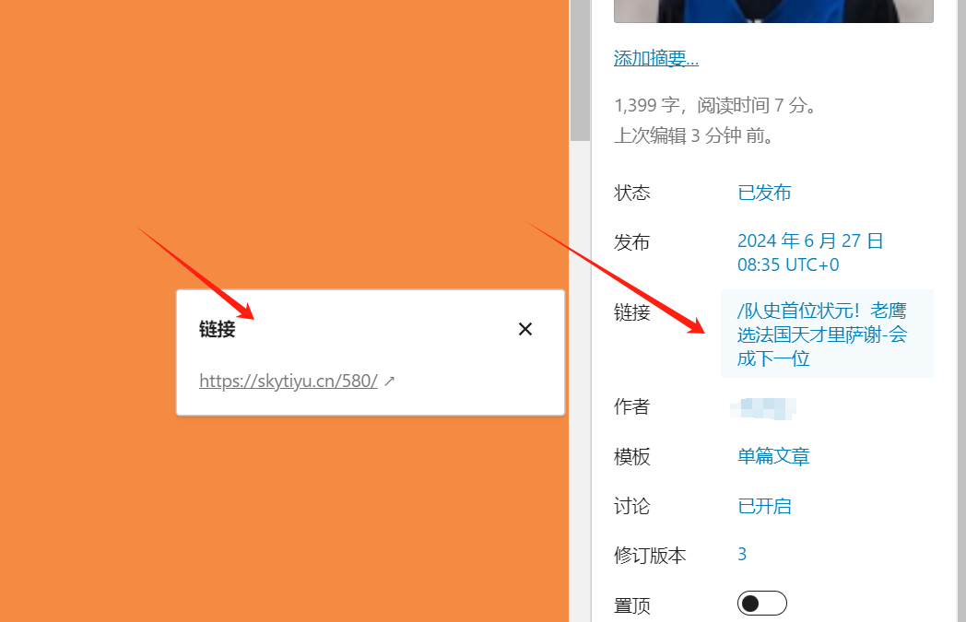Open the publish date picker 2024年6月27日

point(810,240)
